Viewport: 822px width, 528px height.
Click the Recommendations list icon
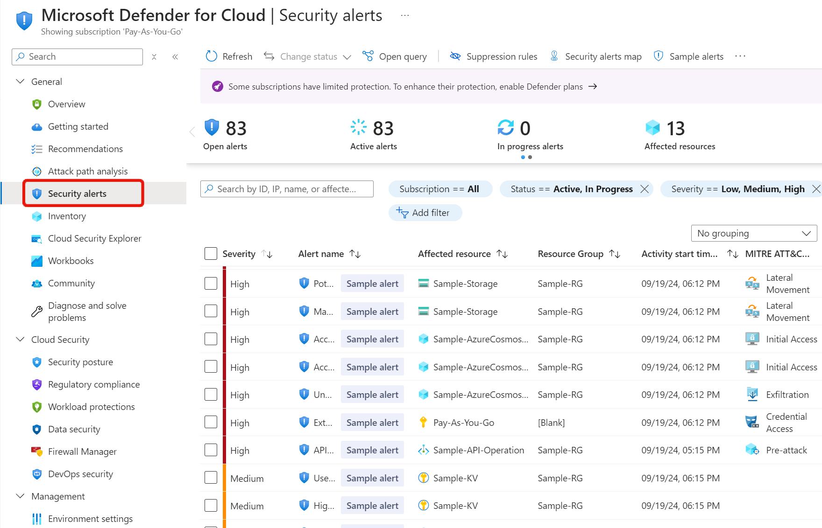(37, 149)
